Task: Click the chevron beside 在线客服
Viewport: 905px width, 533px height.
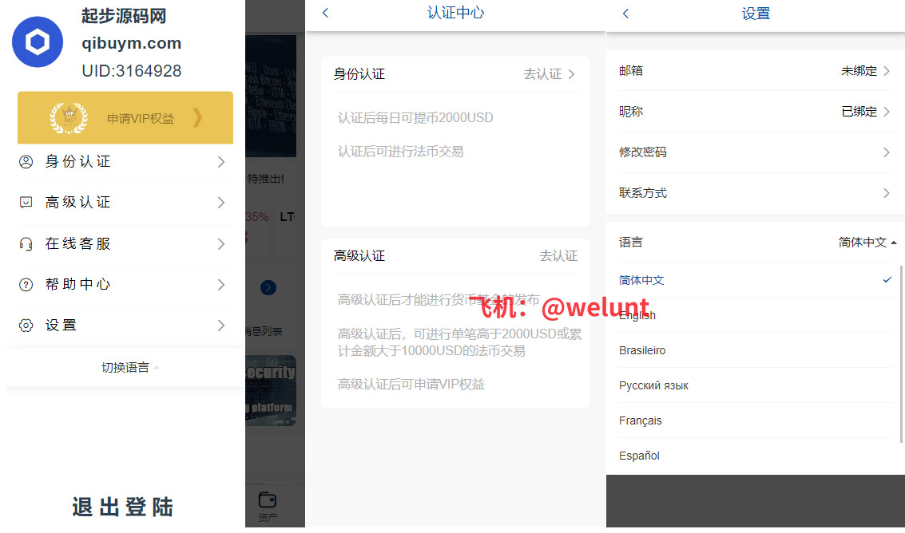Action: pos(221,244)
